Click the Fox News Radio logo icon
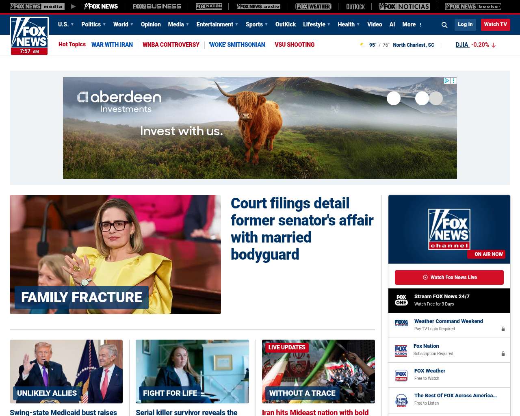 point(401,400)
